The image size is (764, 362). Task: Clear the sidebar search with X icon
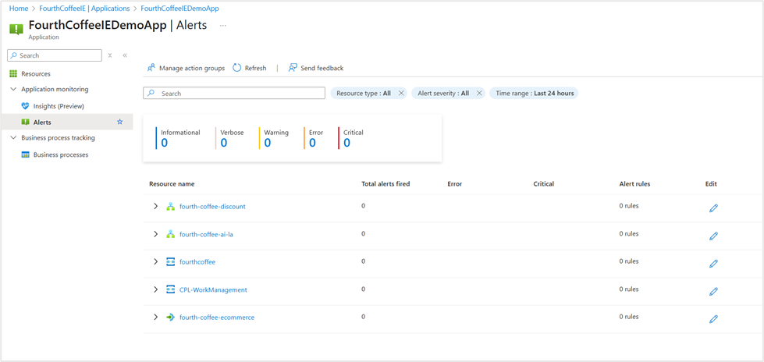(110, 55)
